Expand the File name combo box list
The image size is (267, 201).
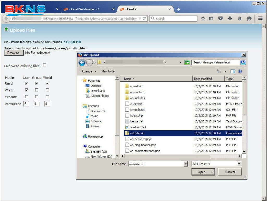click(x=186, y=164)
